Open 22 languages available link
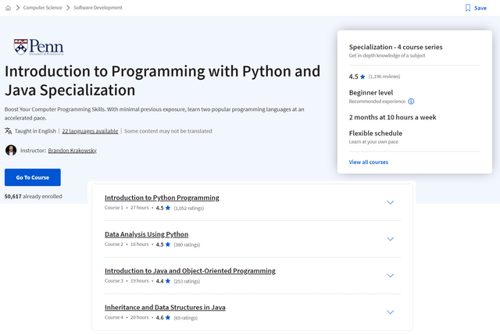Viewport: 500px width, 335px height. [90, 131]
